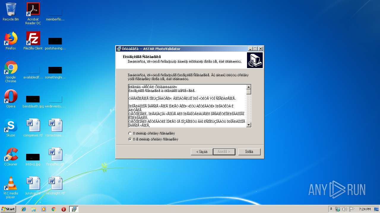Click the license scrollbar thumb
Viewport: 380px width, 213px height.
tap(249, 92)
